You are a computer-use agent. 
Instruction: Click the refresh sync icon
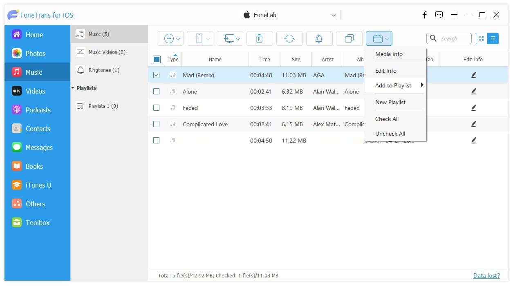(289, 38)
